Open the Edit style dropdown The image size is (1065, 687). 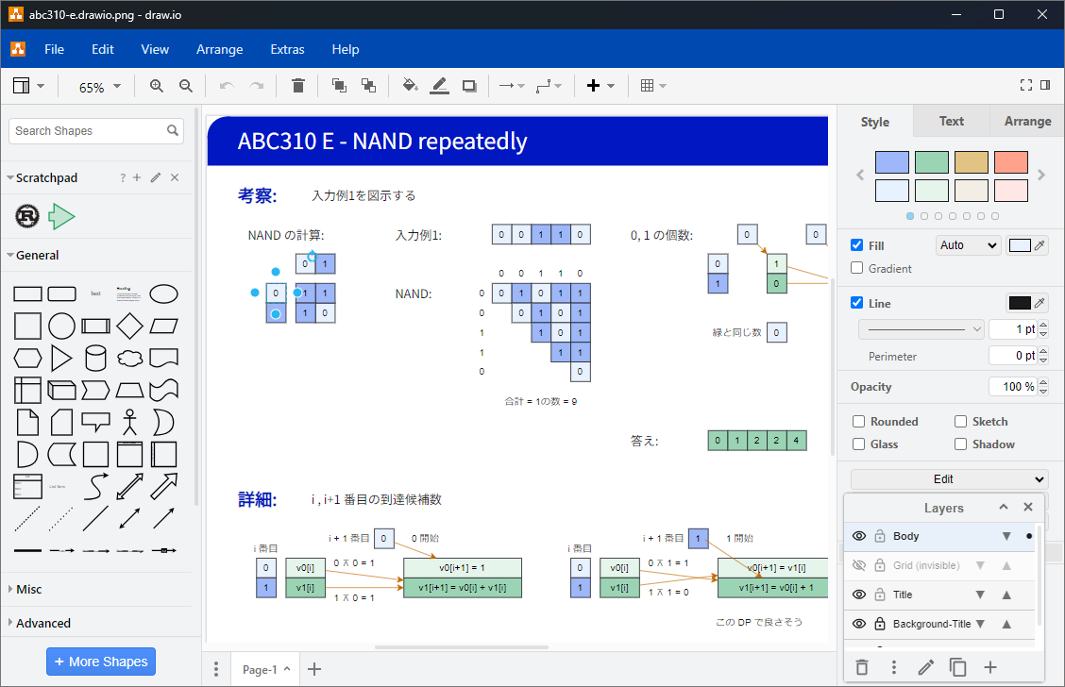coord(949,479)
